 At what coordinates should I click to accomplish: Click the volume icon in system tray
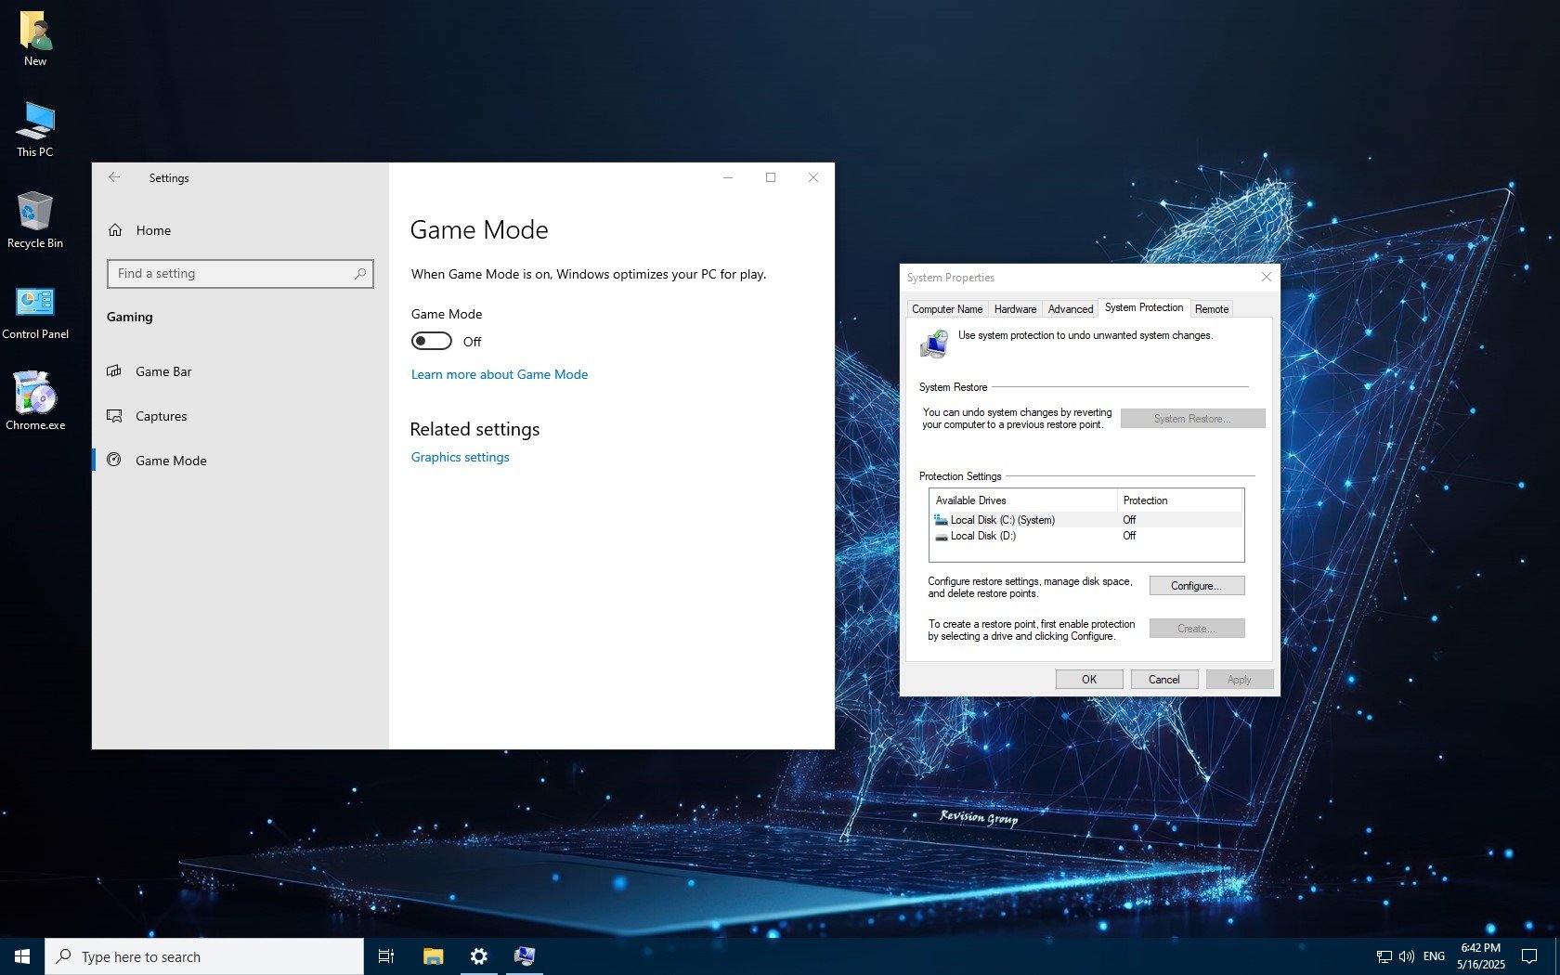click(x=1406, y=956)
